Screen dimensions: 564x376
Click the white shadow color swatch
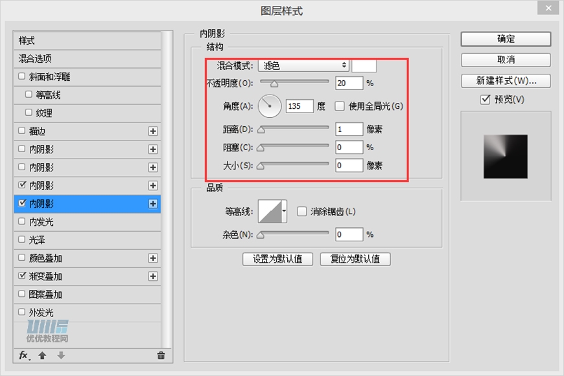click(364, 65)
